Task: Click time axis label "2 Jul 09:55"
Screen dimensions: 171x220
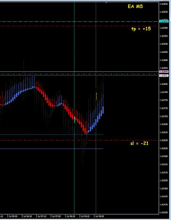Action: click(x=99, y=216)
